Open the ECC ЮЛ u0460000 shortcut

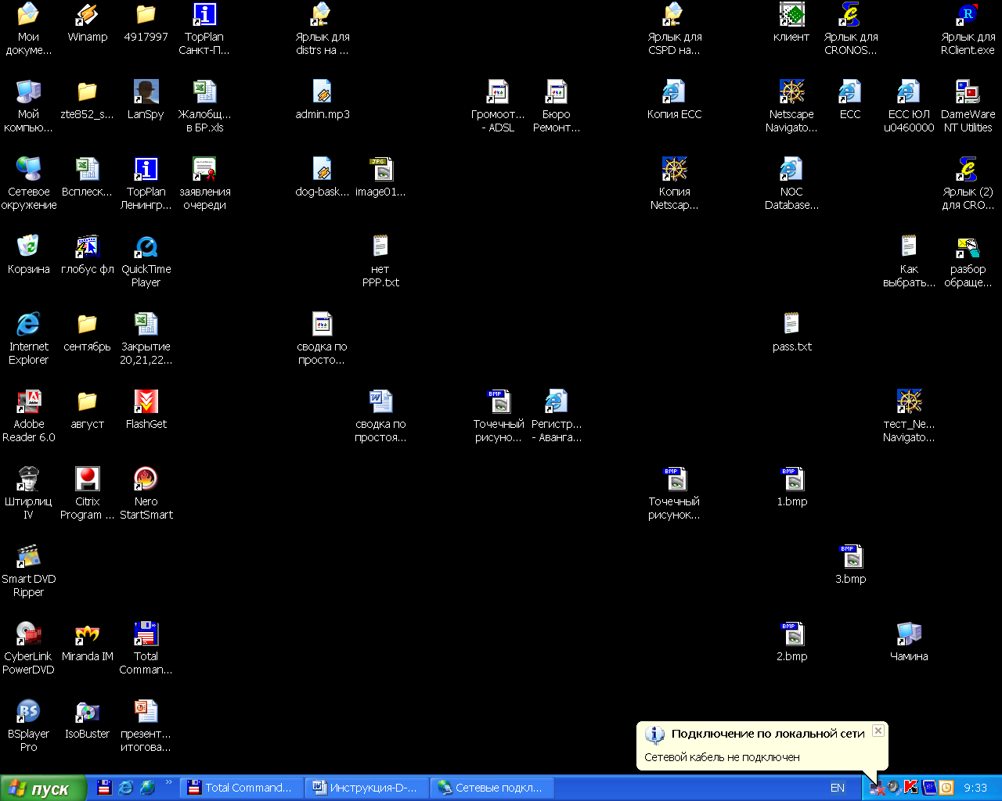909,106
